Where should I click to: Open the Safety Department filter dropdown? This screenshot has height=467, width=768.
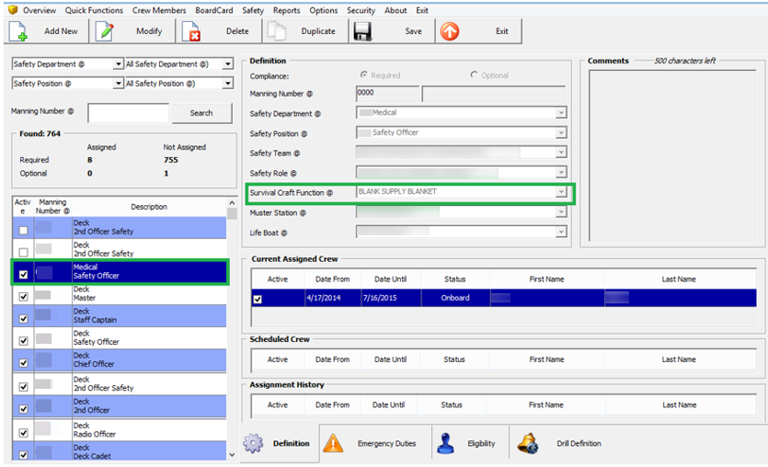[118, 64]
